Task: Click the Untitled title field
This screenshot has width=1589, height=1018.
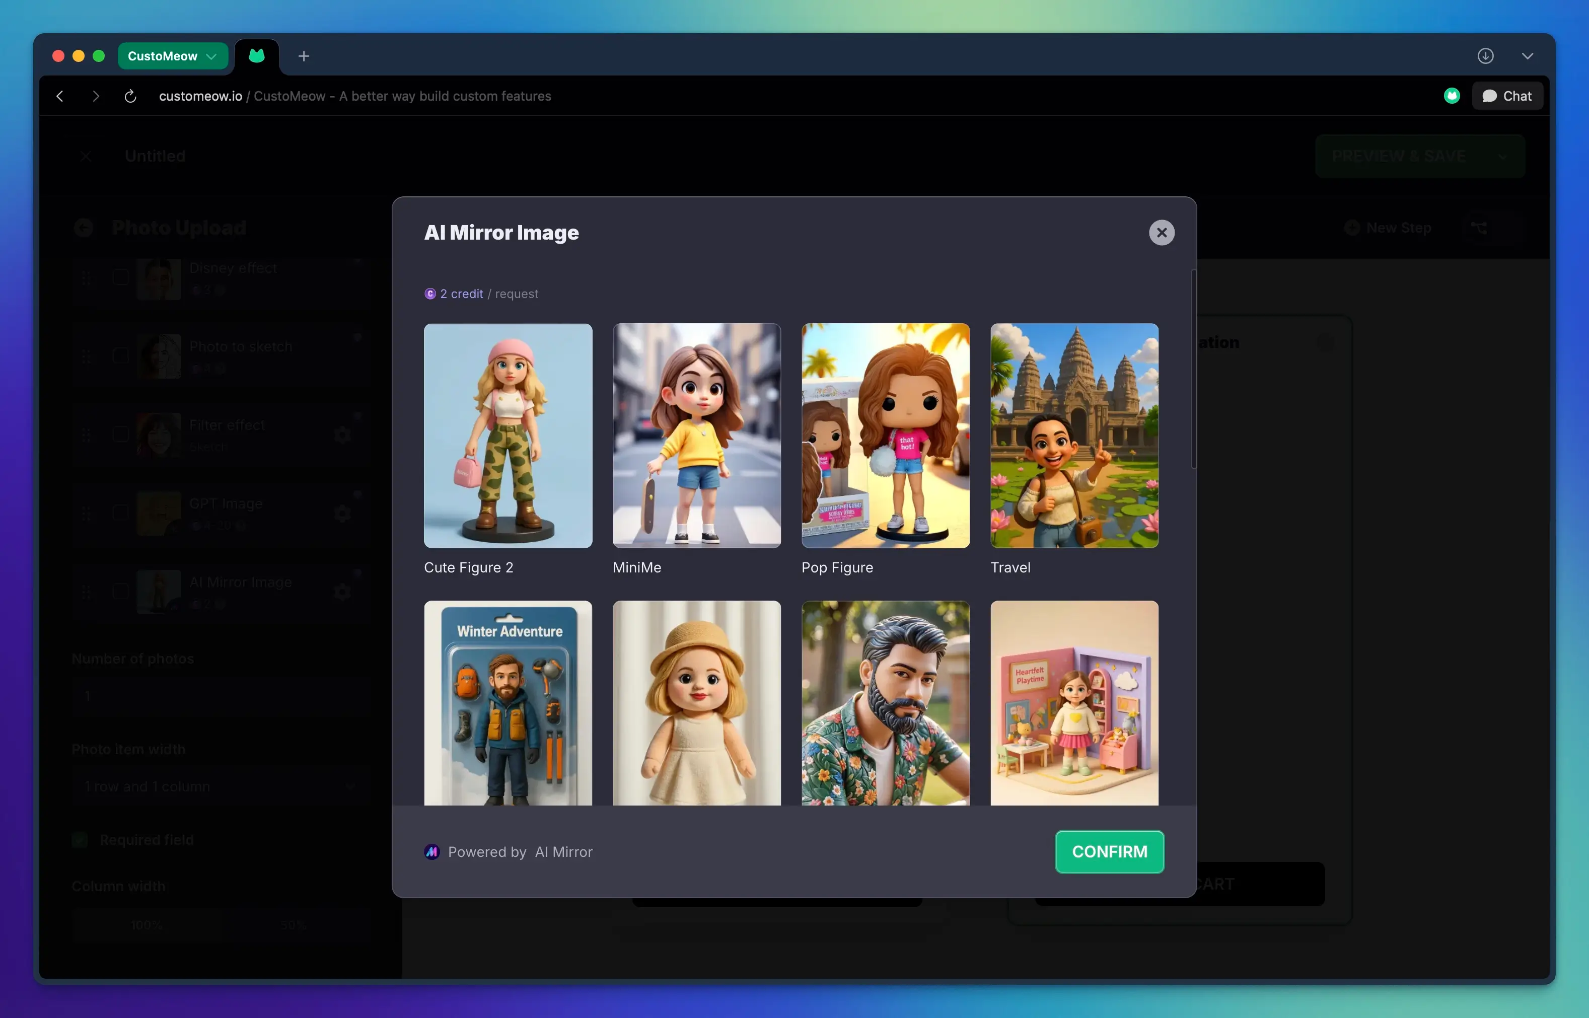Action: tap(156, 156)
